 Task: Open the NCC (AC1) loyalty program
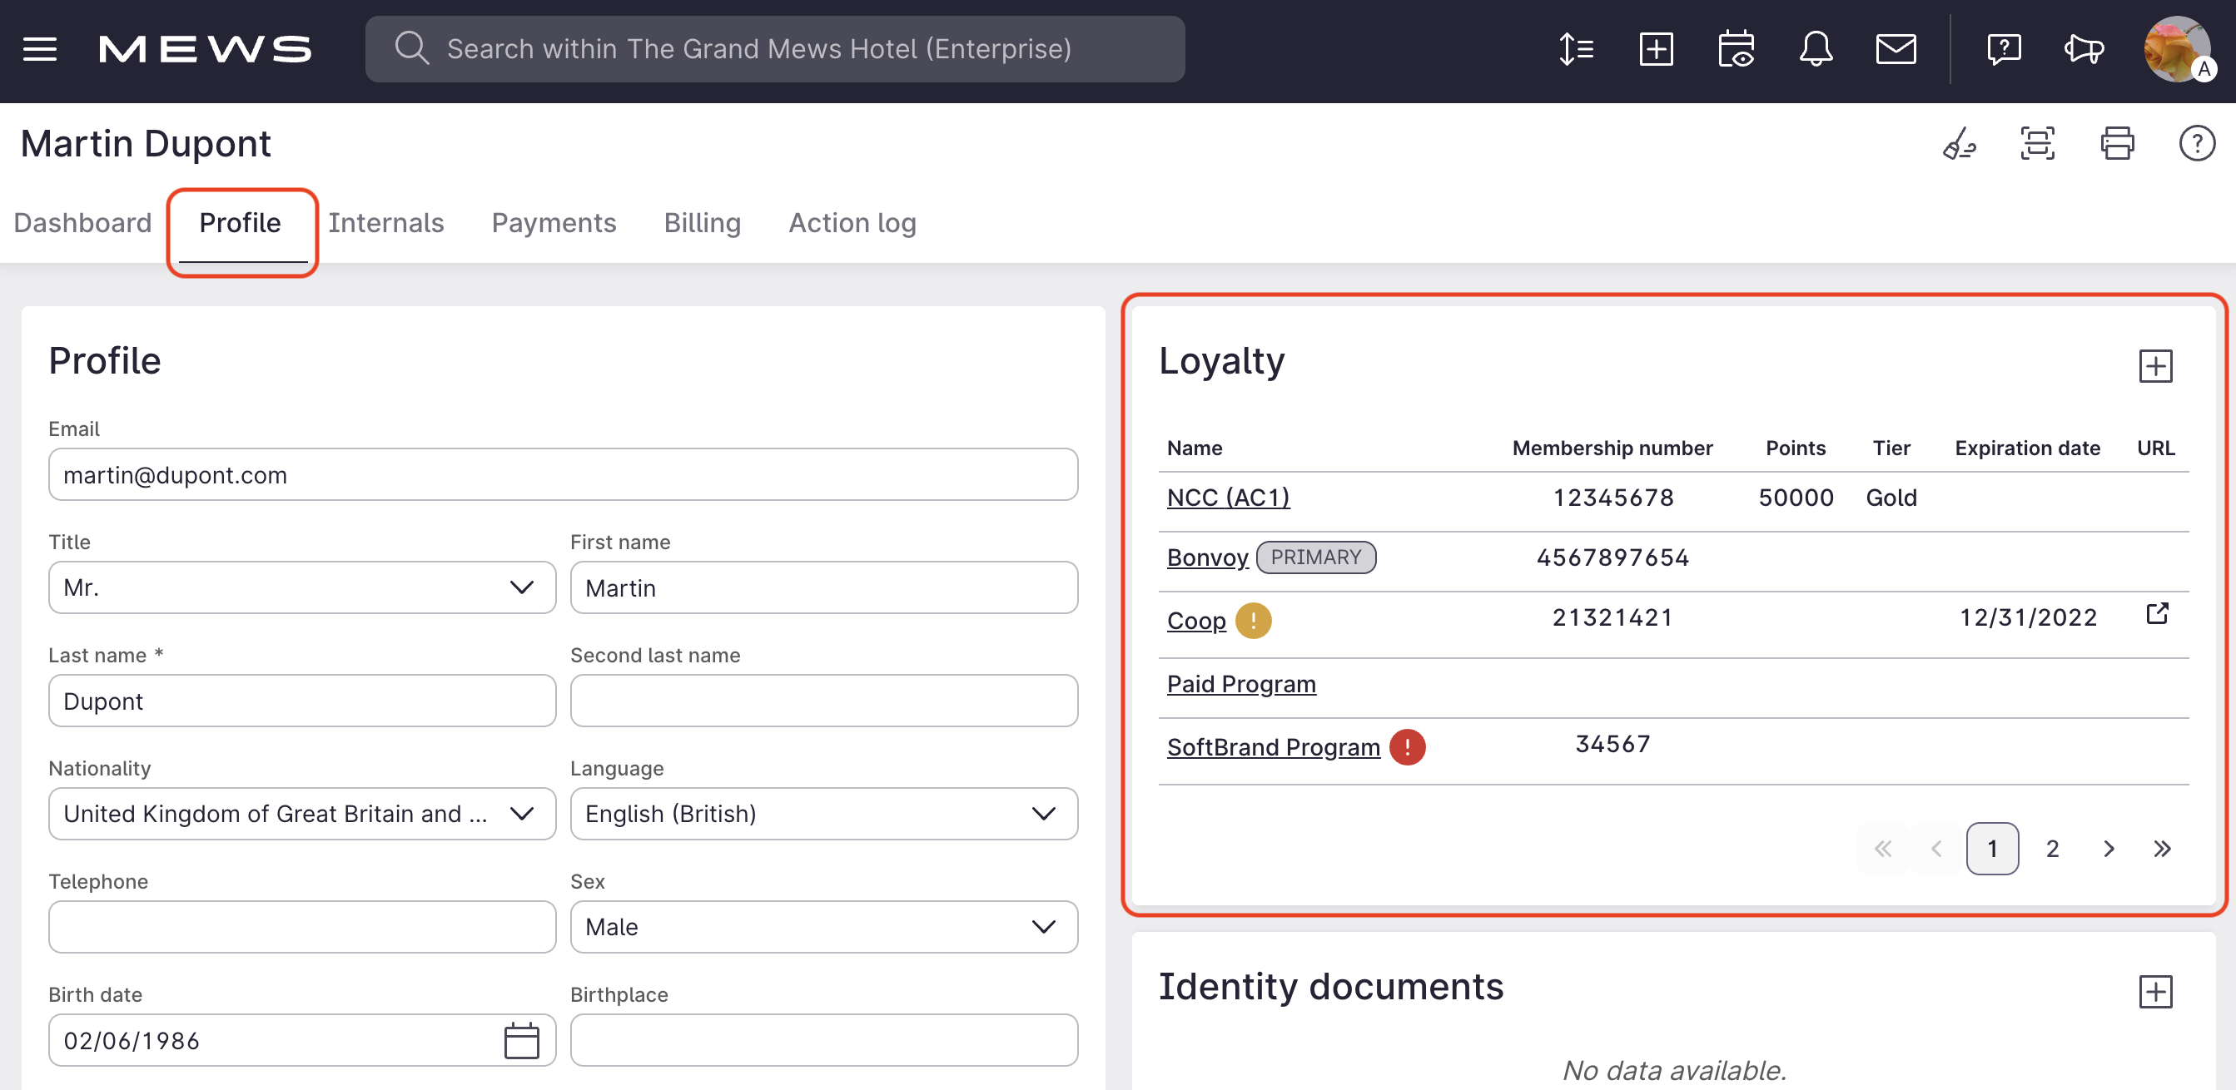pyautogui.click(x=1227, y=497)
